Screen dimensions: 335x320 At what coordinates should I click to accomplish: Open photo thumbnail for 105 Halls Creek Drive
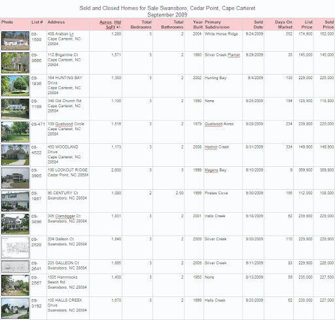15,308
